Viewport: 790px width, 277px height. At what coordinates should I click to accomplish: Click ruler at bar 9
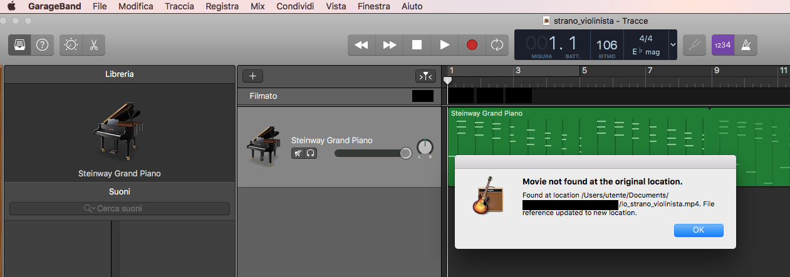point(716,71)
